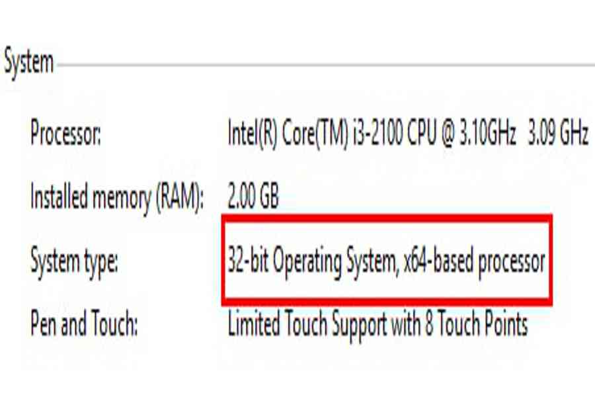Click the 8 Touch Points text
The width and height of the screenshot is (595, 399).
(x=477, y=325)
